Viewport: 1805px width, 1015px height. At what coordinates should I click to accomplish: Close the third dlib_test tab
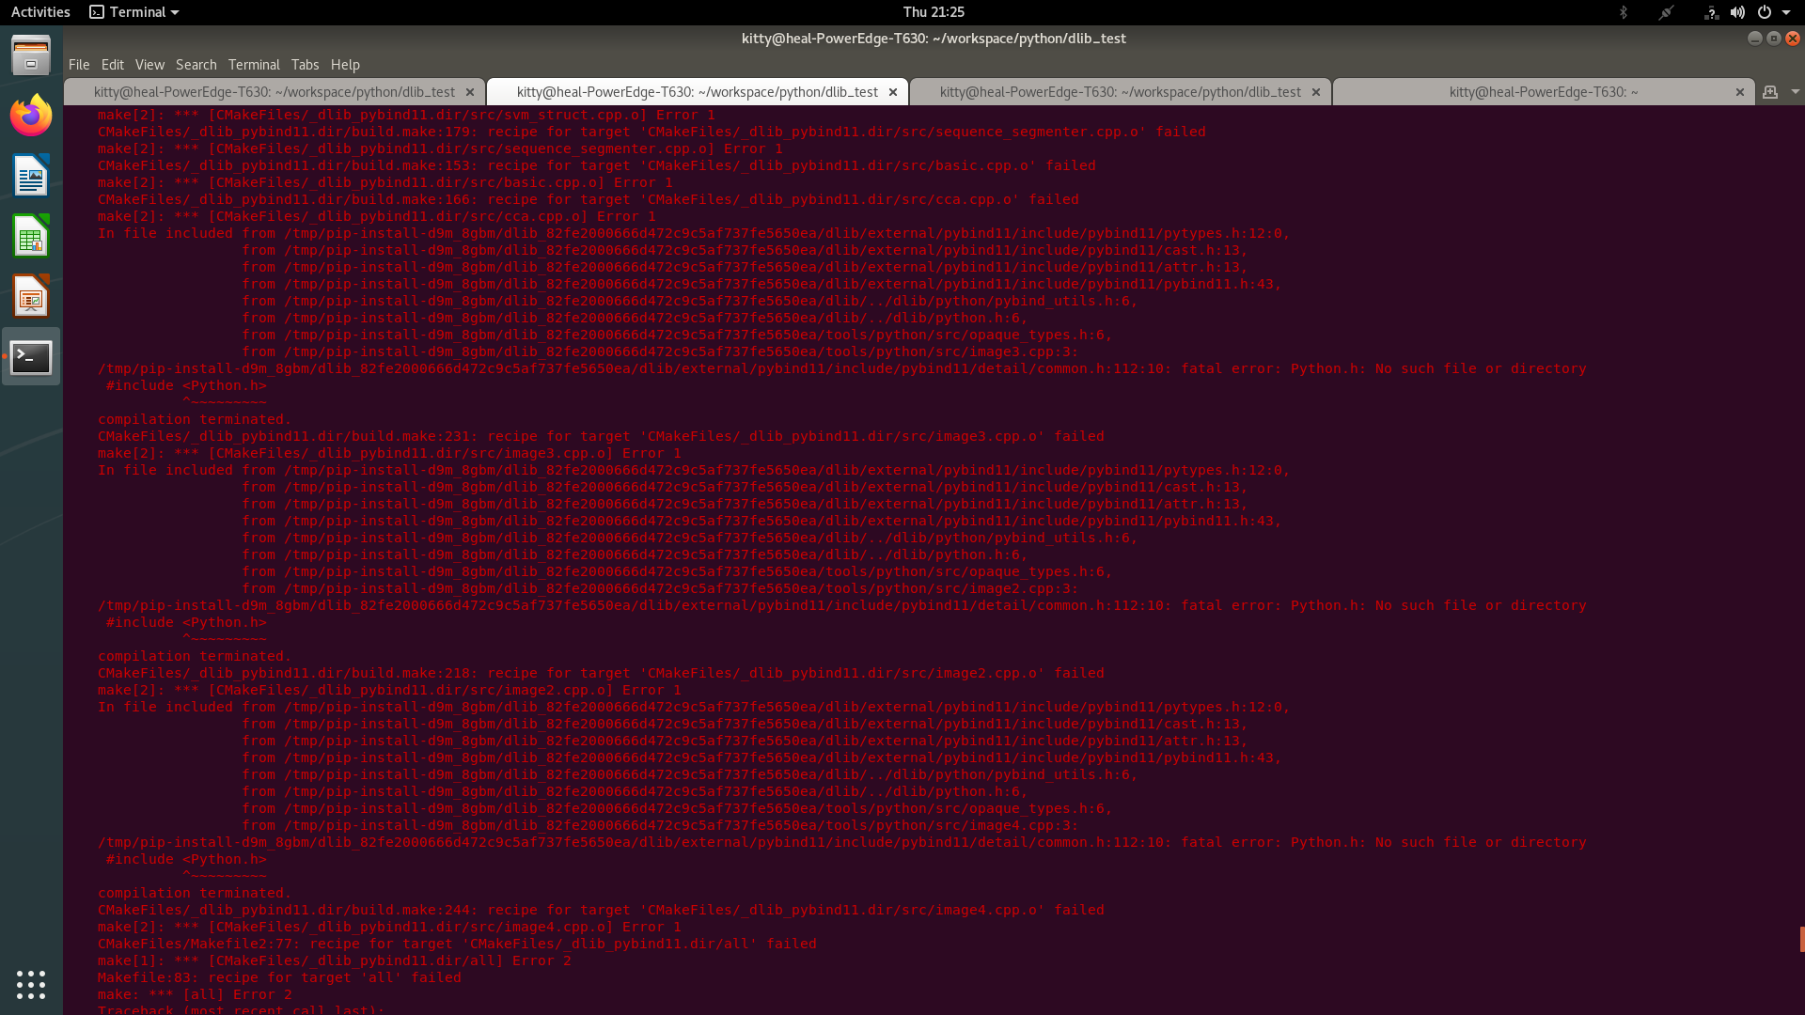pos(1316,92)
